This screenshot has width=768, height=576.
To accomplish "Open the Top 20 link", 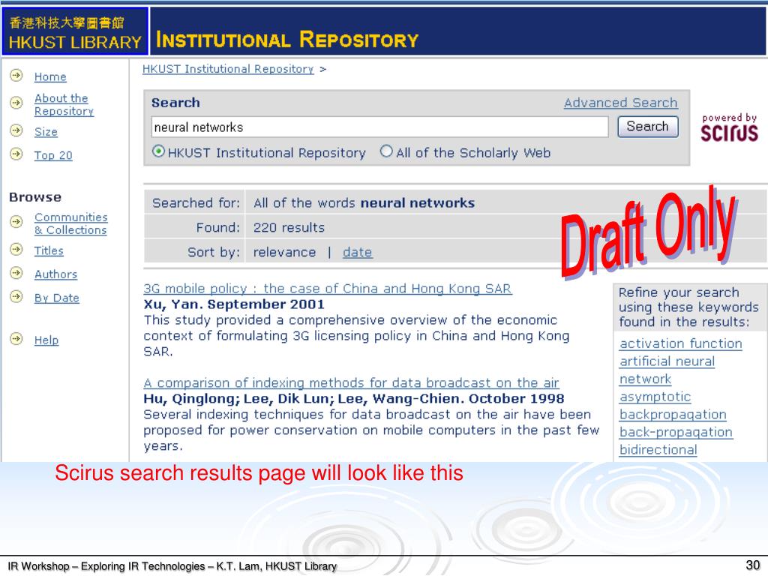I will (x=53, y=155).
